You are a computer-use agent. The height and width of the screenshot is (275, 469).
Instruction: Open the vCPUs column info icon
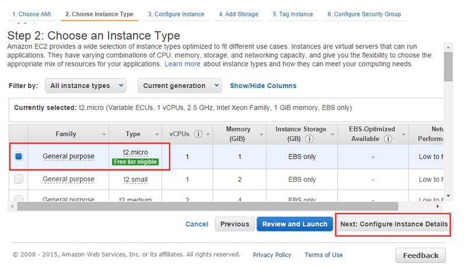(x=198, y=134)
